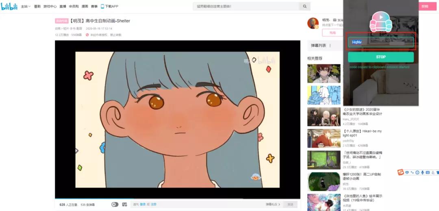Click the video player frame
439x211 pixels.
point(178,120)
